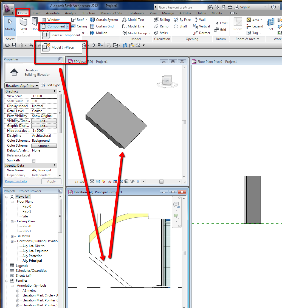Open Customize Quick Access Toolbar dropdown
The height and width of the screenshot is (308, 282).
pos(144,45)
